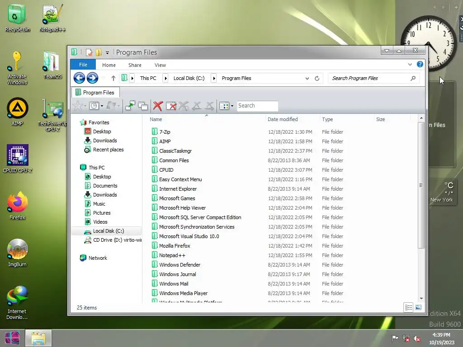Click the red X close tab icon
The image size is (463, 347).
pos(158,106)
